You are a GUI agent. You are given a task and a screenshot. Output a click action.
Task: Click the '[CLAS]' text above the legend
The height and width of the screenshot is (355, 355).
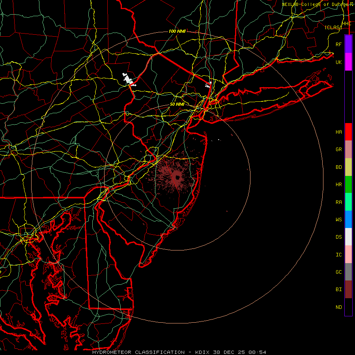tap(333, 27)
